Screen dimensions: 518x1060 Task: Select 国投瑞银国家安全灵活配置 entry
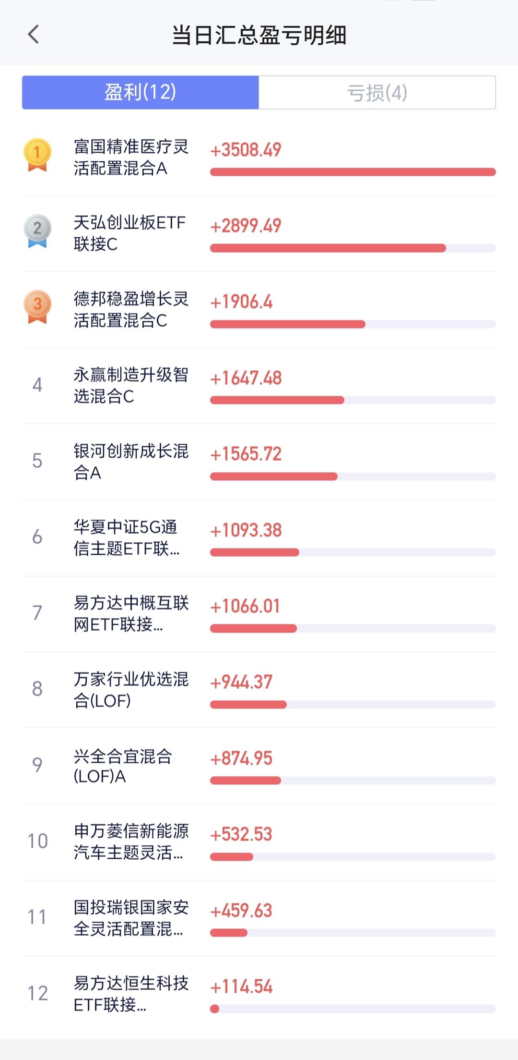point(259,918)
